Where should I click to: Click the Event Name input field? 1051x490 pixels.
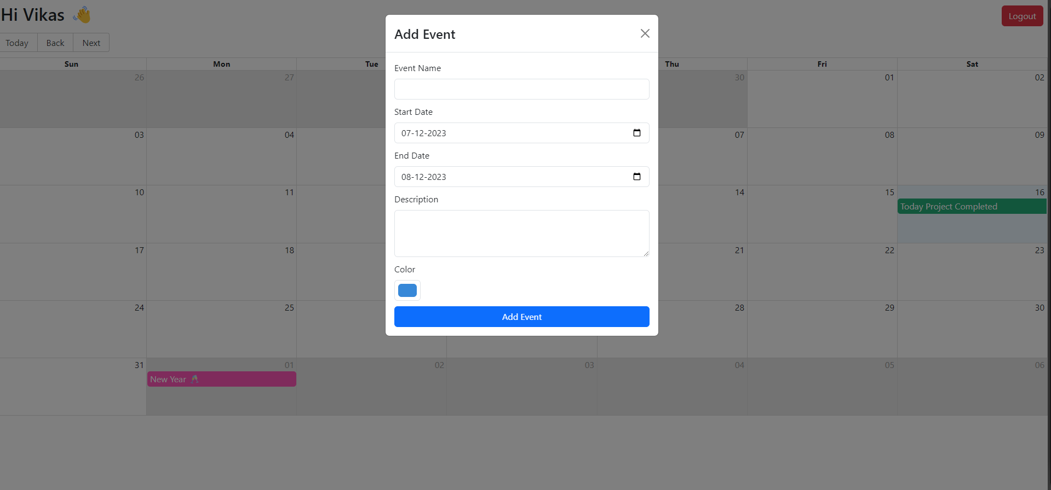click(x=522, y=89)
